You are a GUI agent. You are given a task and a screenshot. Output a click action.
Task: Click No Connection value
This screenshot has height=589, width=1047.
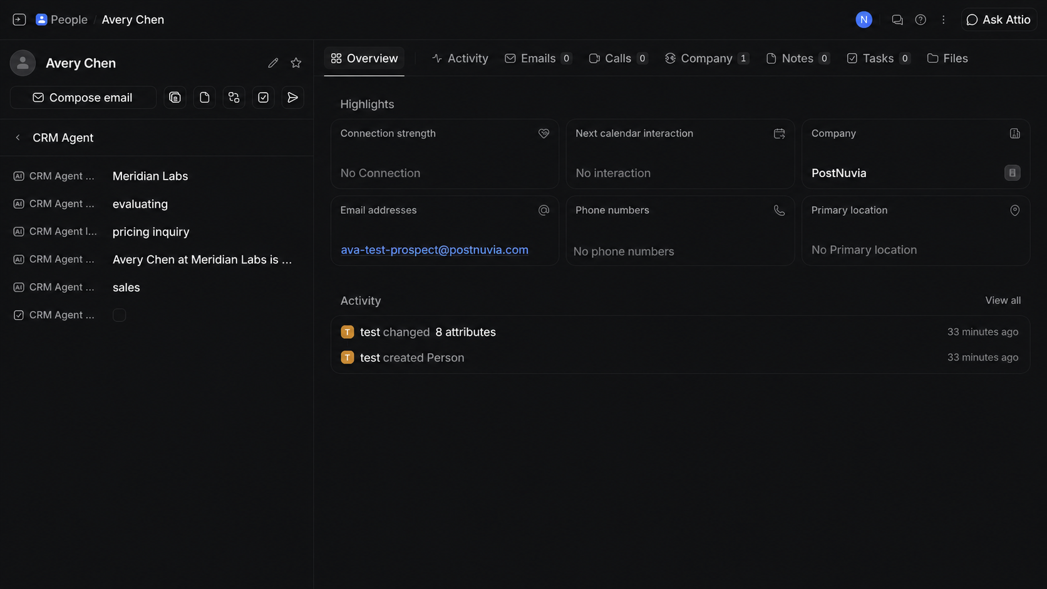(x=380, y=173)
